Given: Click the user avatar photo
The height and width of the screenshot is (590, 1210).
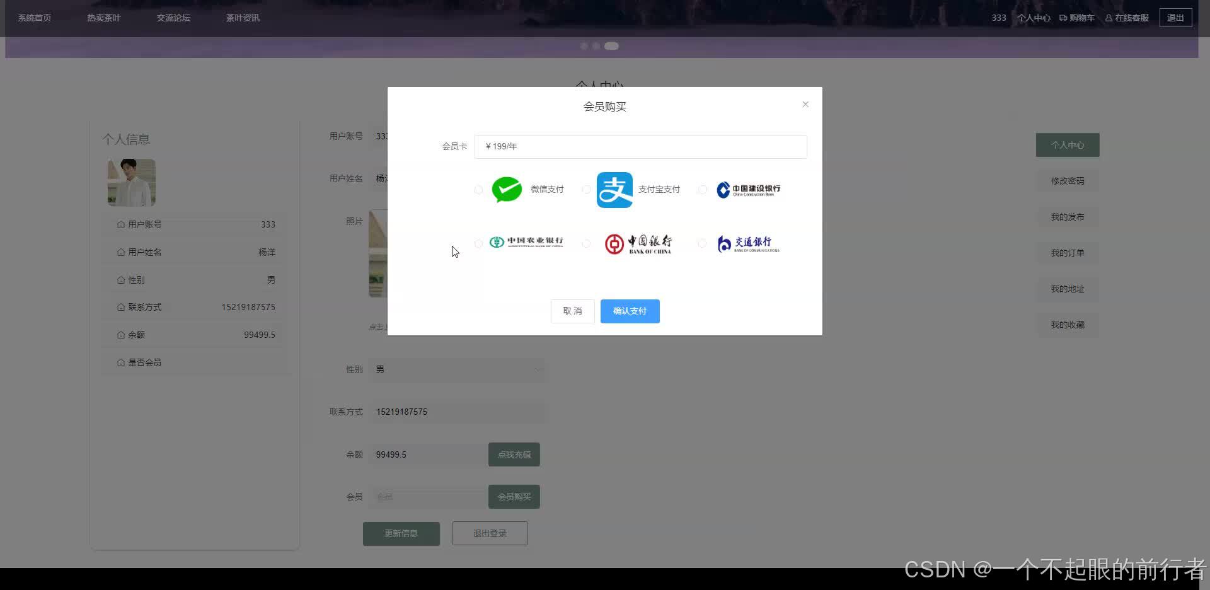Looking at the screenshot, I should (x=132, y=182).
